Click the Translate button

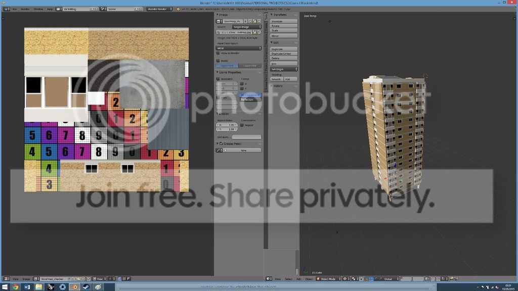[x=284, y=21]
